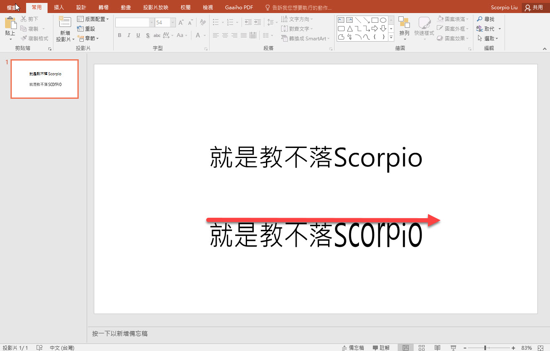This screenshot has height=351, width=550.
Task: Click the Find (尋找) magnifier icon
Action: click(x=480, y=19)
